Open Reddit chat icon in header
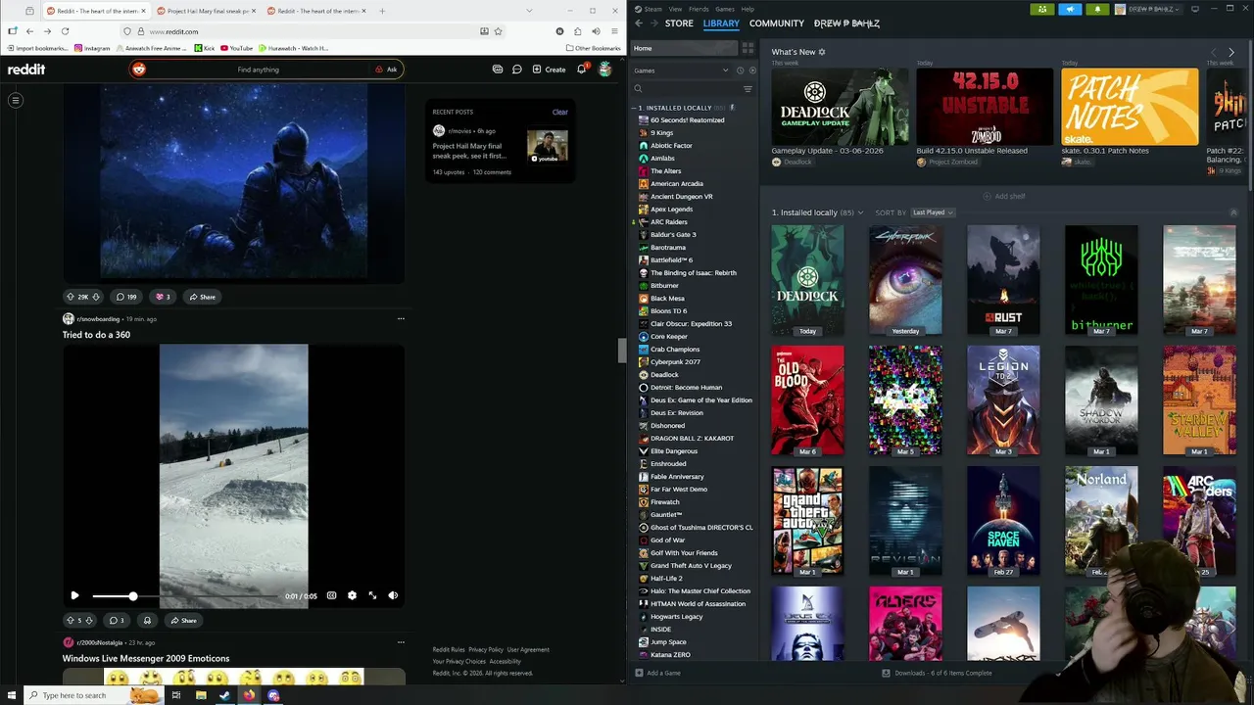 517,70
